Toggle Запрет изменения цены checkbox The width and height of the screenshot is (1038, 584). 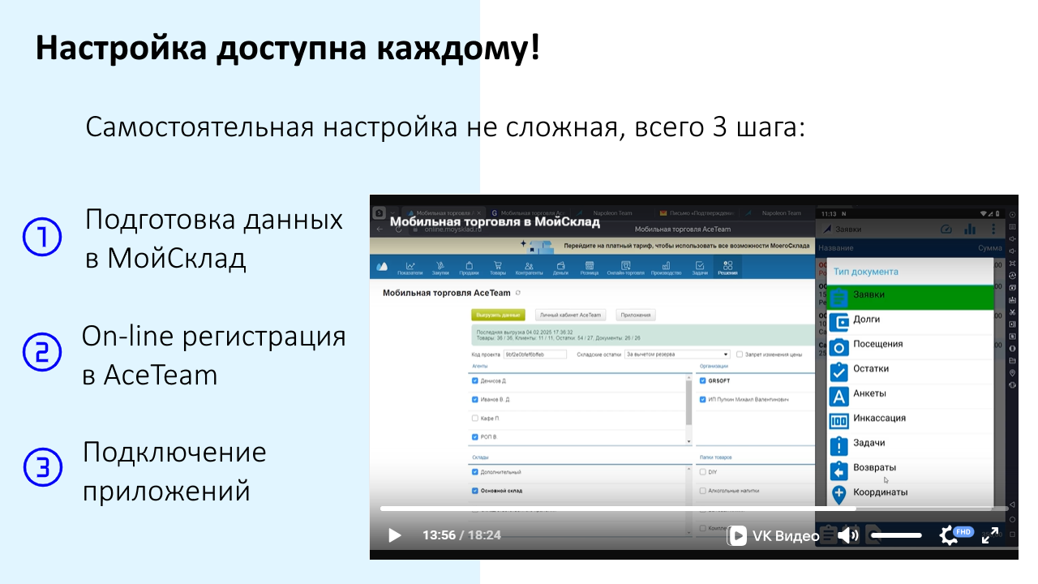coord(740,354)
